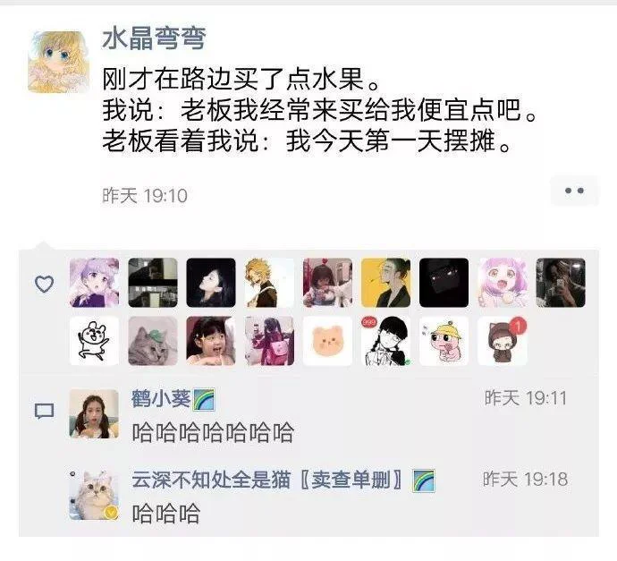Tap the purple-haired anime girl liker avatar

(94, 283)
